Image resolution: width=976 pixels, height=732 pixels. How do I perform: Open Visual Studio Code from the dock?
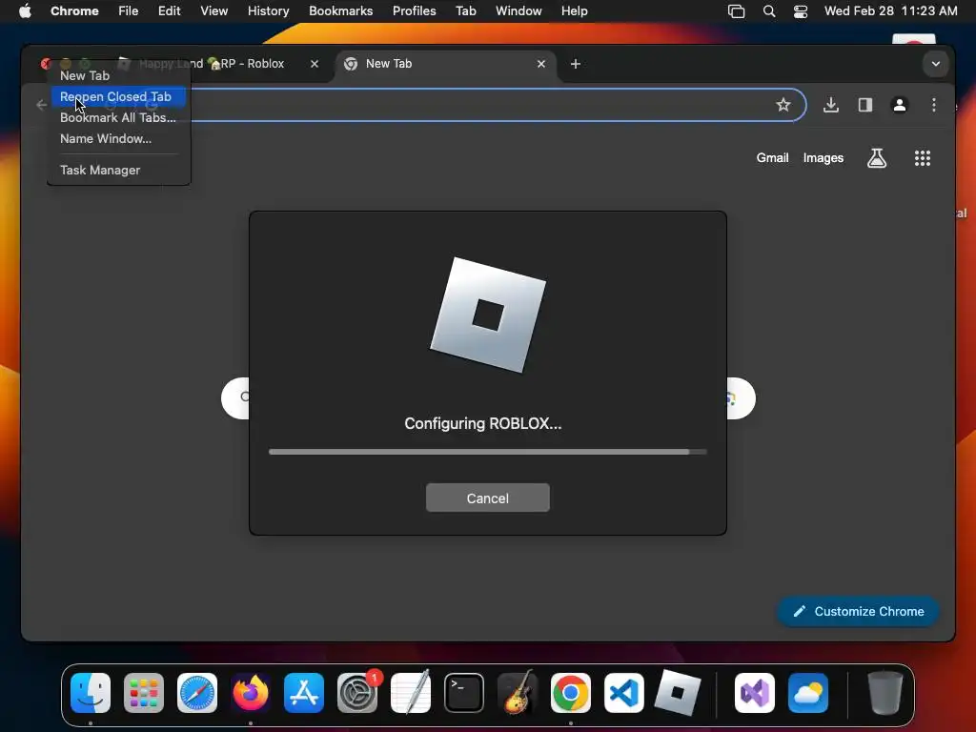[x=623, y=693]
